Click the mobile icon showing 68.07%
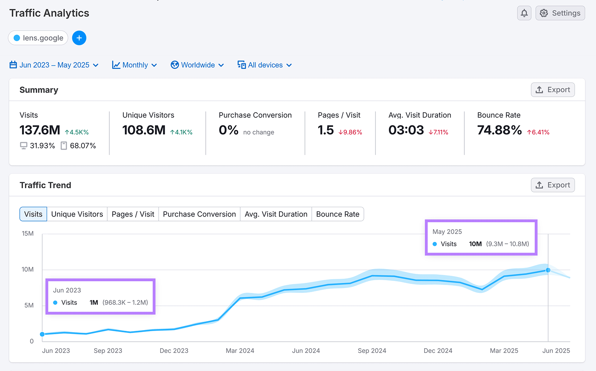The image size is (596, 371). pyautogui.click(x=64, y=145)
